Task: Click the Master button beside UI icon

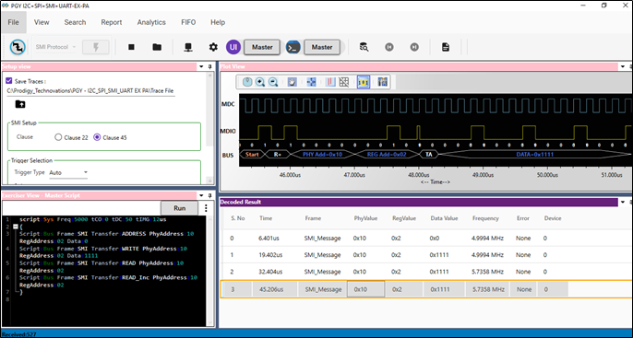Action: (262, 47)
